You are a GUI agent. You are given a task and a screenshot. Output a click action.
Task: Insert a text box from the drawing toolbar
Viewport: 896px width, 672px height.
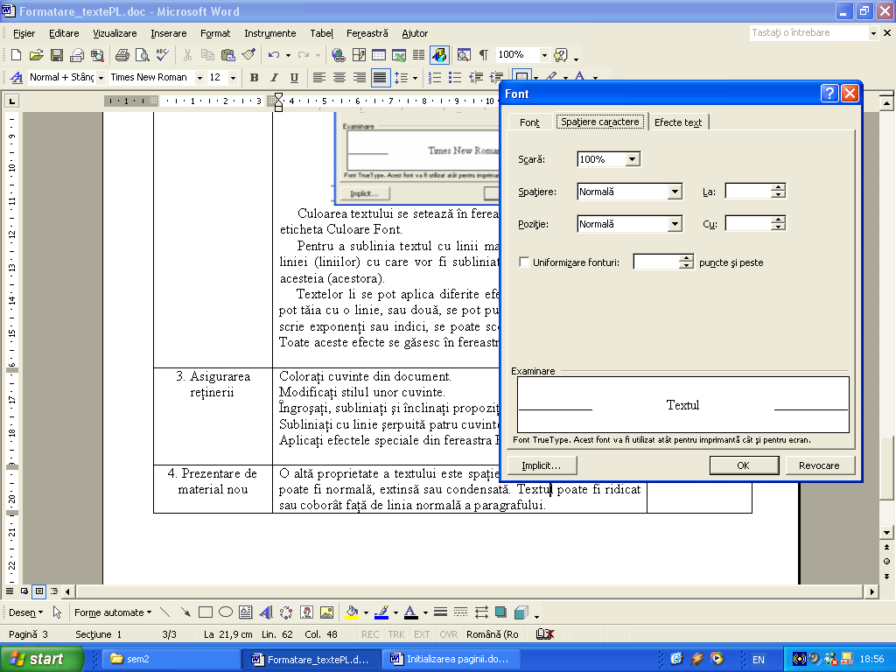tap(246, 612)
